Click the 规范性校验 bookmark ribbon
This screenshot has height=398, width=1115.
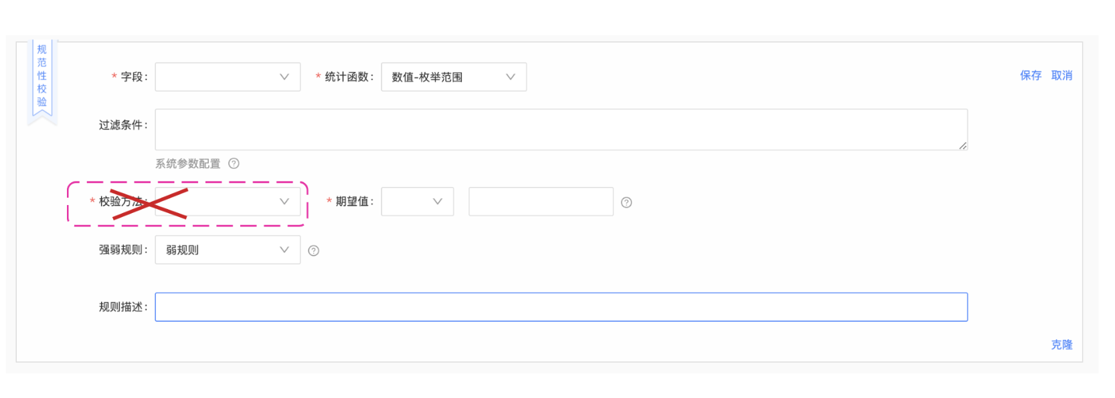42,79
